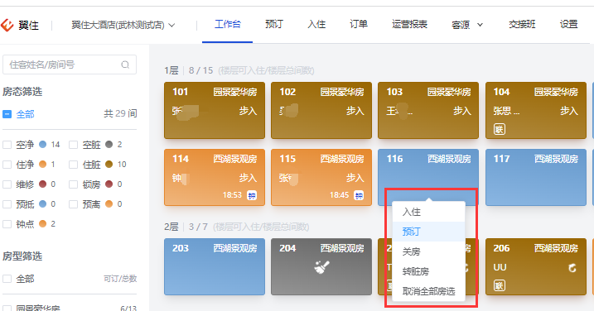Check the 钟点 filter checkbox
The image size is (594, 311).
pos(7,224)
